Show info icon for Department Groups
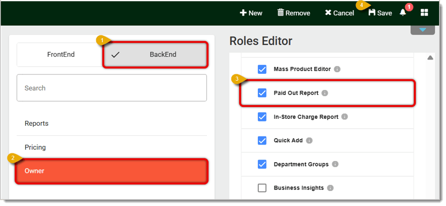The width and height of the screenshot is (446, 206). (x=335, y=164)
